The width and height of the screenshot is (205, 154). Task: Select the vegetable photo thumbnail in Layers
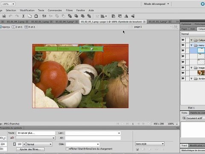pyautogui.click(x=201, y=73)
